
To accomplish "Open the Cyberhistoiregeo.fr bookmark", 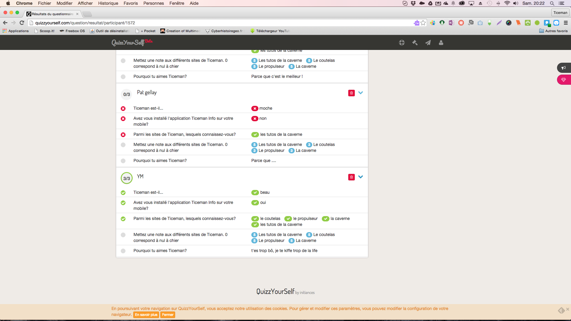I will (x=224, y=31).
